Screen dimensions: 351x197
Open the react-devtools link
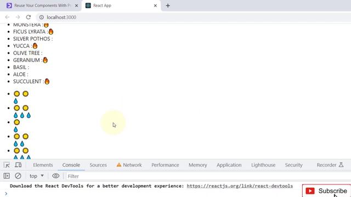[x=240, y=186]
